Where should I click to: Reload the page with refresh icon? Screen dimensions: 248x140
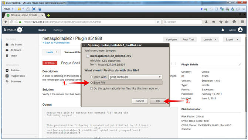coord(158,22)
